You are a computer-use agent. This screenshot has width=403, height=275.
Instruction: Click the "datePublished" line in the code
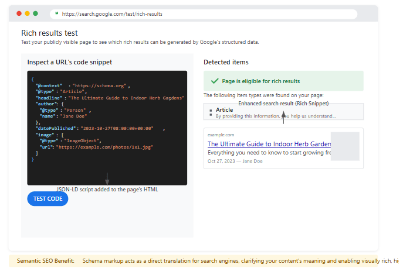(100, 128)
